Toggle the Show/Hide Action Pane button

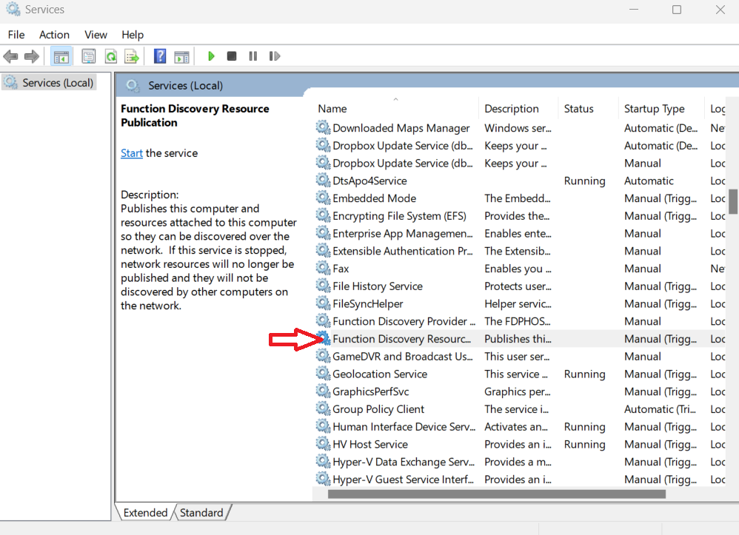coord(181,56)
